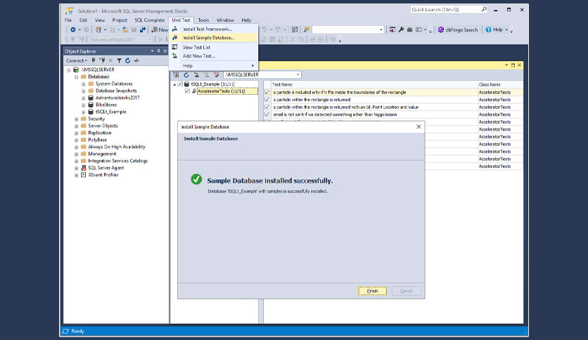Expand the AdventureWorks2017 database node
The width and height of the screenshot is (588, 340).
(83, 98)
